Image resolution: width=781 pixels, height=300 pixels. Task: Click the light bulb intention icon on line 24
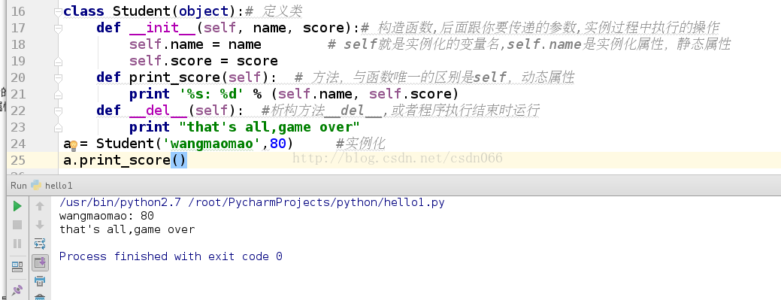click(73, 146)
